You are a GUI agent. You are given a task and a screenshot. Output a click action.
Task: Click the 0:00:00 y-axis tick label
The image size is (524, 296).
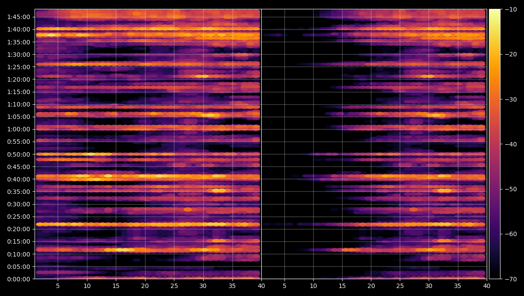pos(19,279)
